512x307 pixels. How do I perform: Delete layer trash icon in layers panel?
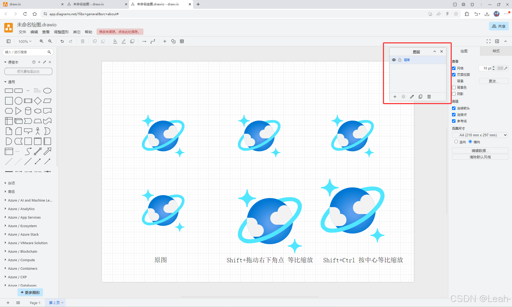[x=429, y=97]
